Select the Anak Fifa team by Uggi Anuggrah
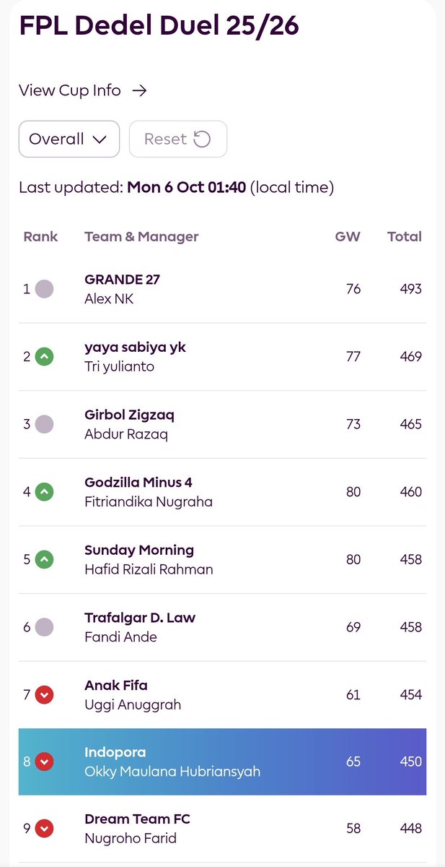 (222, 694)
